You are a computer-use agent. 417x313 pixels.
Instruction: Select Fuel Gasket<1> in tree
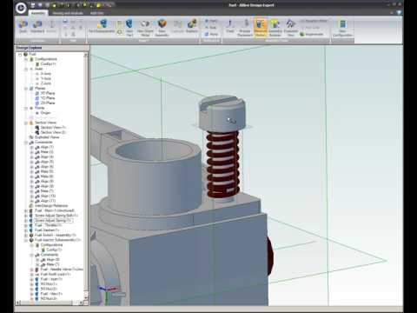coord(47,230)
